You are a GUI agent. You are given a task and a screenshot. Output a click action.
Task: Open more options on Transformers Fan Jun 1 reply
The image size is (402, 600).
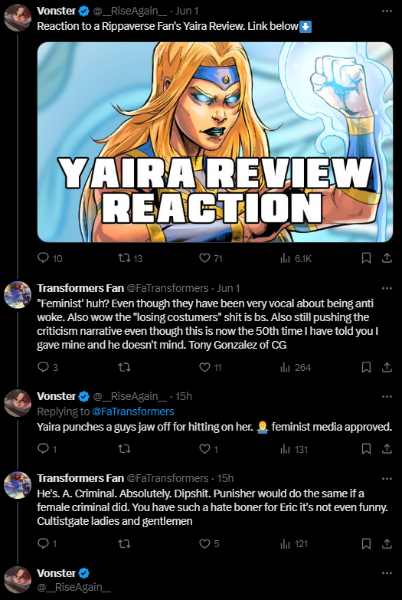click(387, 288)
